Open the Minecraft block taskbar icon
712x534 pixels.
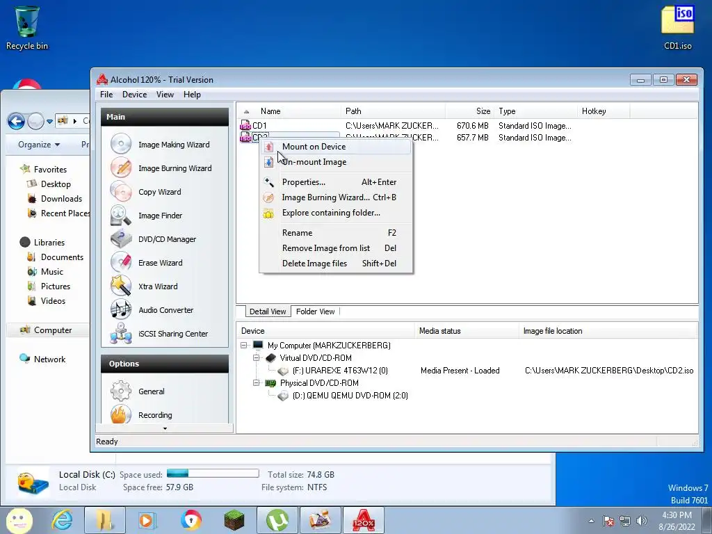[x=234, y=520]
